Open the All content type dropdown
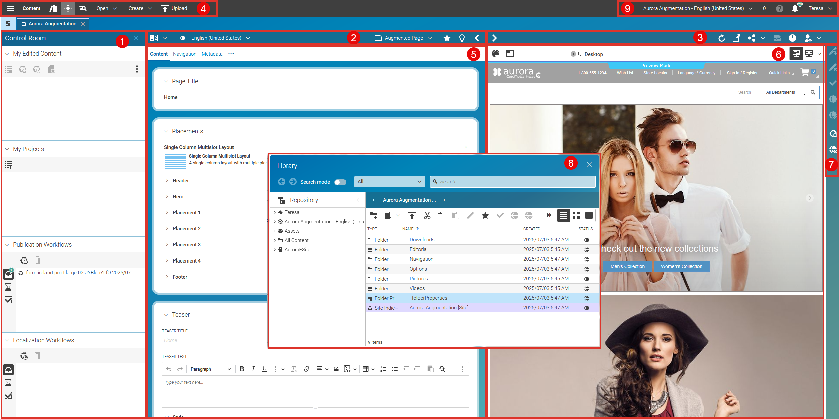 tap(389, 182)
